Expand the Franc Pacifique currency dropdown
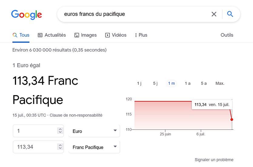The image size is (253, 167). tap(94, 147)
